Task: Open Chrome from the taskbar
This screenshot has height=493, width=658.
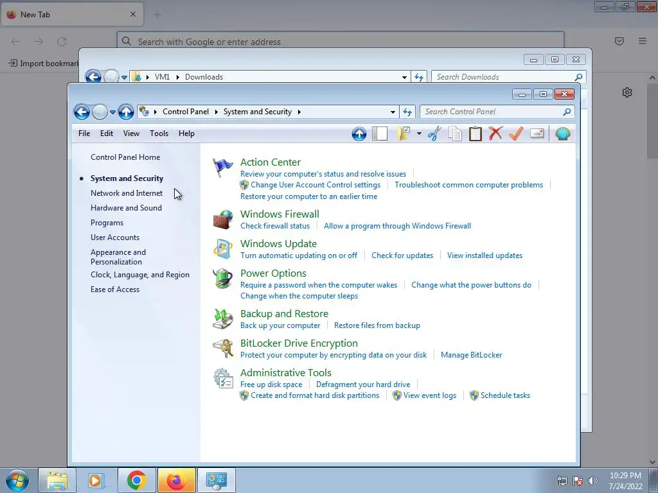Action: tap(136, 480)
